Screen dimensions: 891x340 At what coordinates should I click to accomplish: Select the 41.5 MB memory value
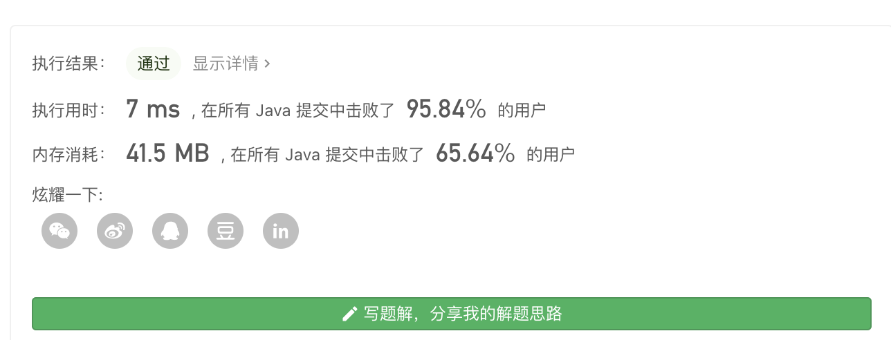tap(167, 153)
